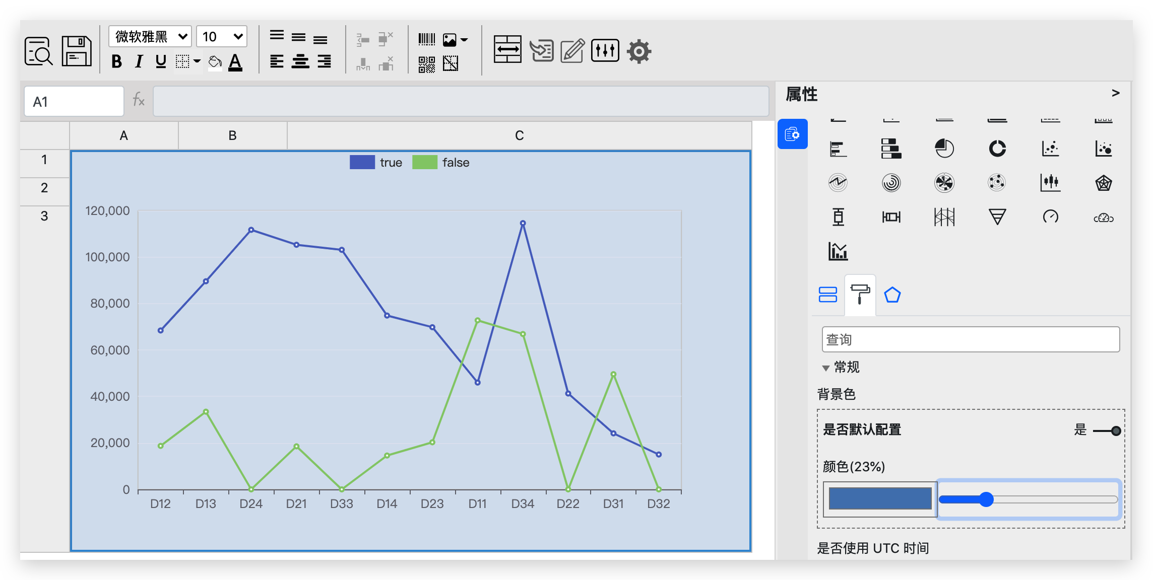
Task: Click the diagonal slash cell icon
Action: [451, 64]
